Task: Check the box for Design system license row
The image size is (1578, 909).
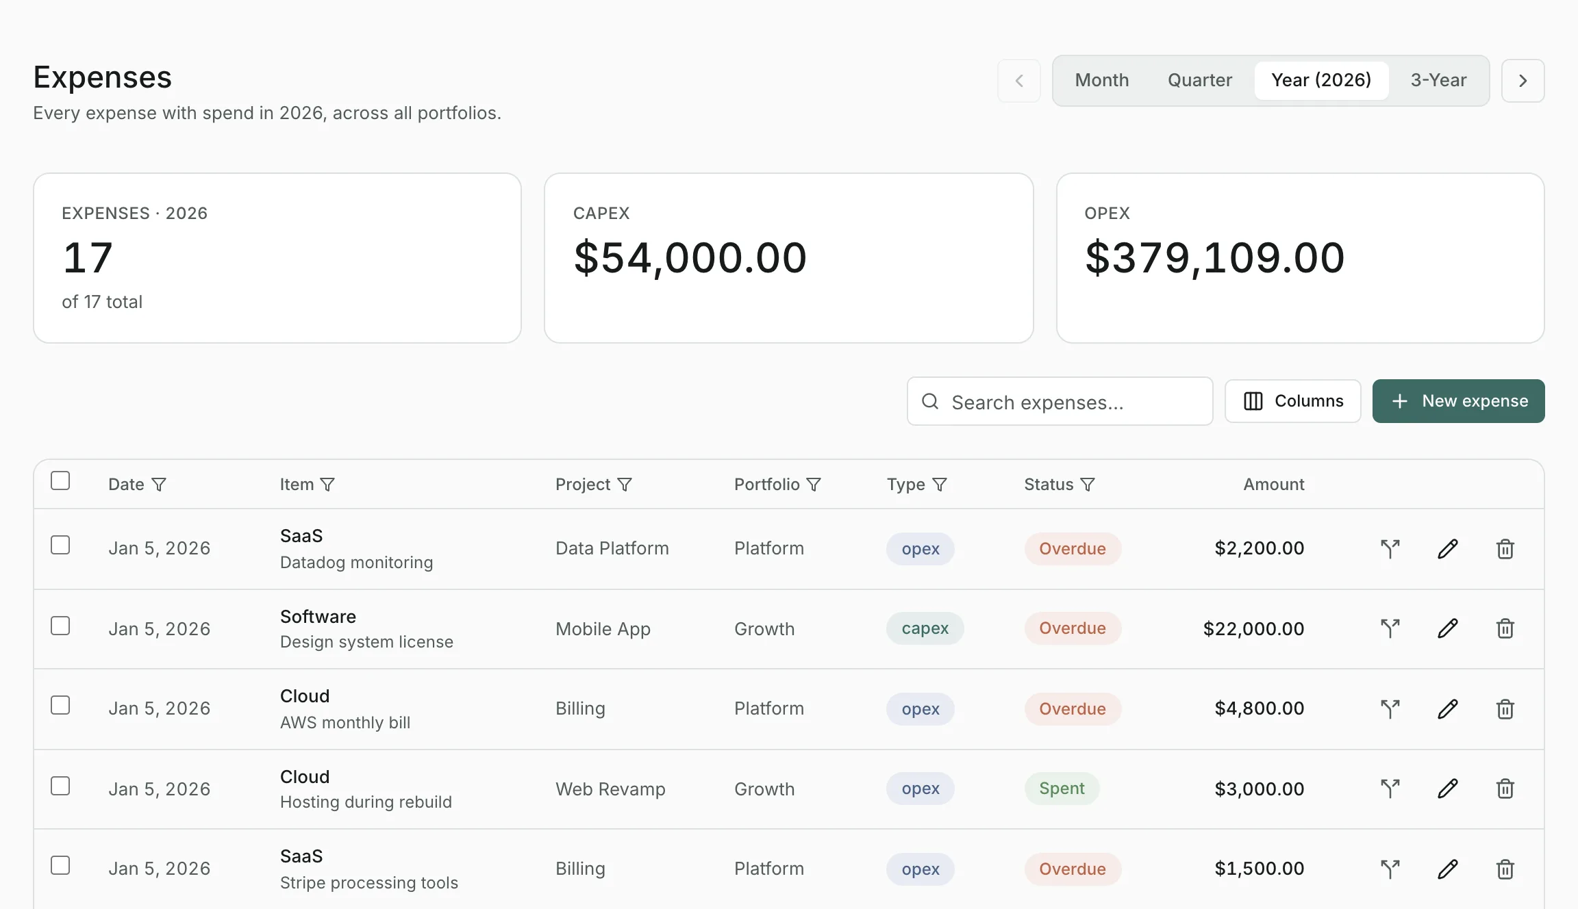Action: pyautogui.click(x=60, y=626)
